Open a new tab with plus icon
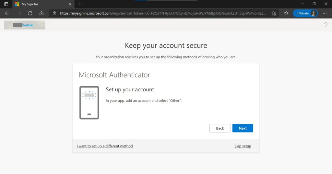332x174 pixels. pos(79,4)
